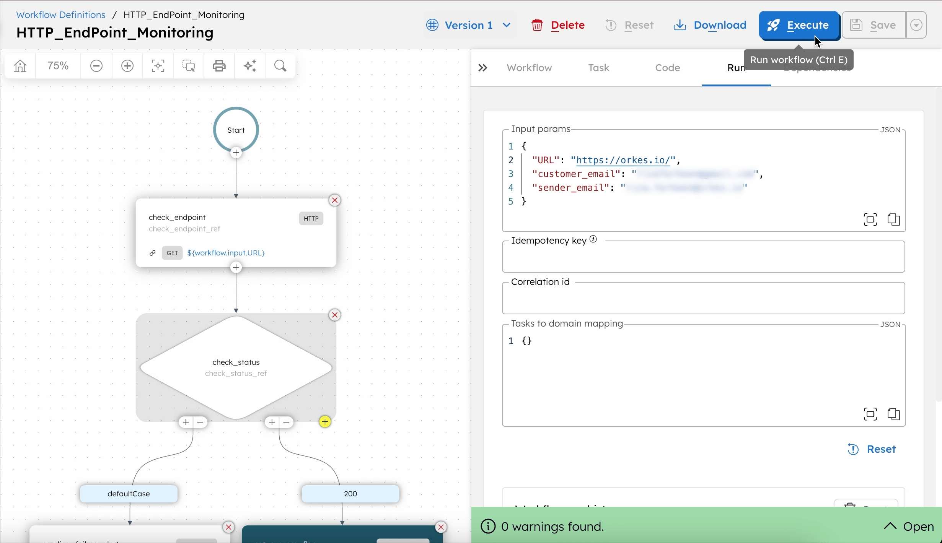This screenshot has height=543, width=942.
Task: Open the AI sparkle assistant tool
Action: point(250,66)
